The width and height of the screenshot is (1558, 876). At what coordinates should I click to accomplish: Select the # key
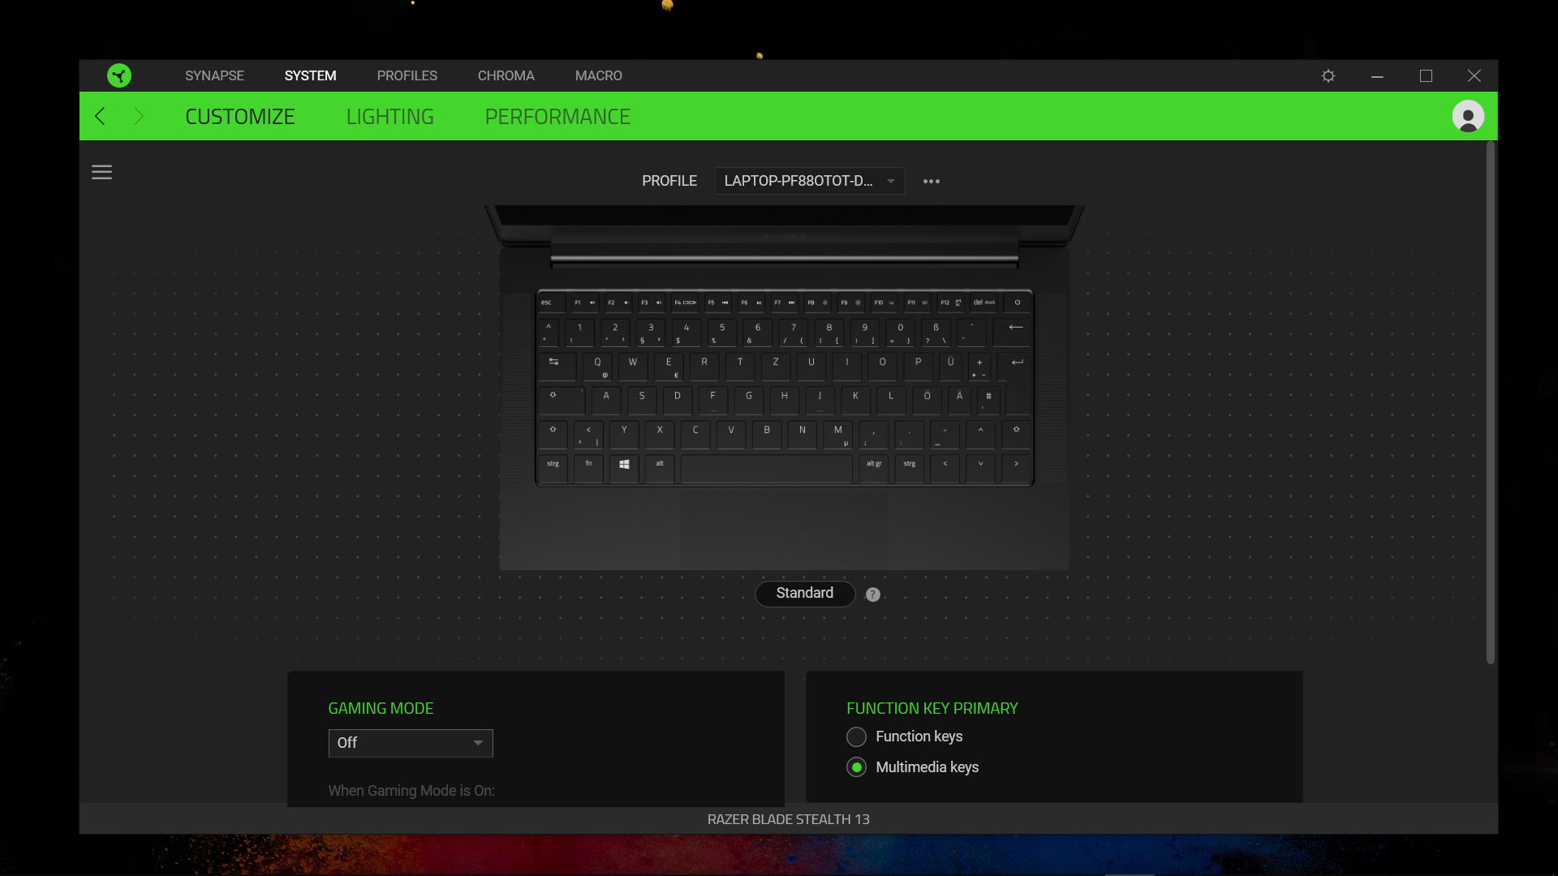[988, 401]
